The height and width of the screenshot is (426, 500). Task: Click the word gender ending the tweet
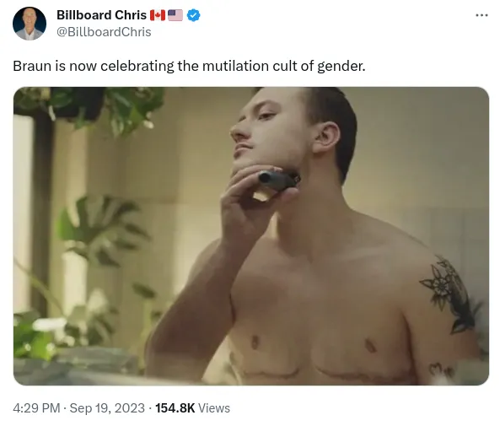341,67
